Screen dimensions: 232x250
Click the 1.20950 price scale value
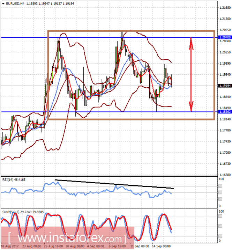tap(225, 30)
